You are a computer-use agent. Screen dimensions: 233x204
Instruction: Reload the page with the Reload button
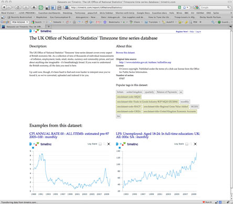[x=18, y=7]
